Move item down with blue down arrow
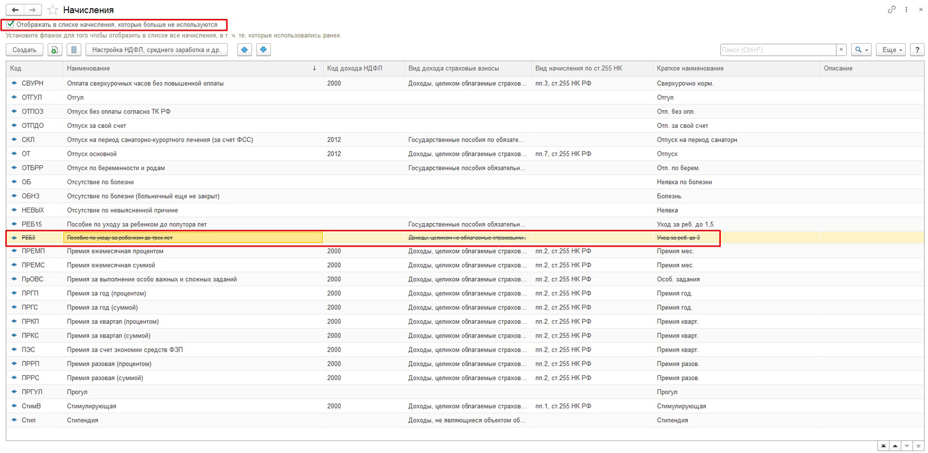This screenshot has width=928, height=453. 264,50
